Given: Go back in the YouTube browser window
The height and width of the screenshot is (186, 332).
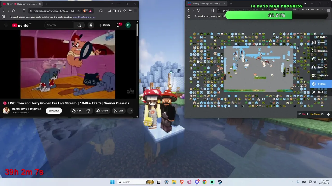Looking at the screenshot, I should 3,11.
